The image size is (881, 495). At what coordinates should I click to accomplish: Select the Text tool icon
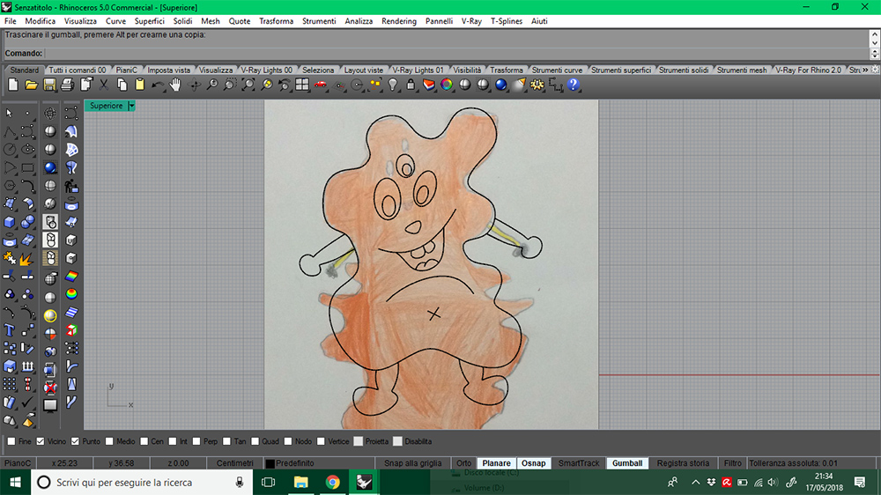[10, 330]
